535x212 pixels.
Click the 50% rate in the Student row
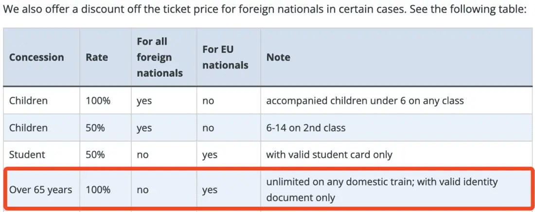(95, 155)
